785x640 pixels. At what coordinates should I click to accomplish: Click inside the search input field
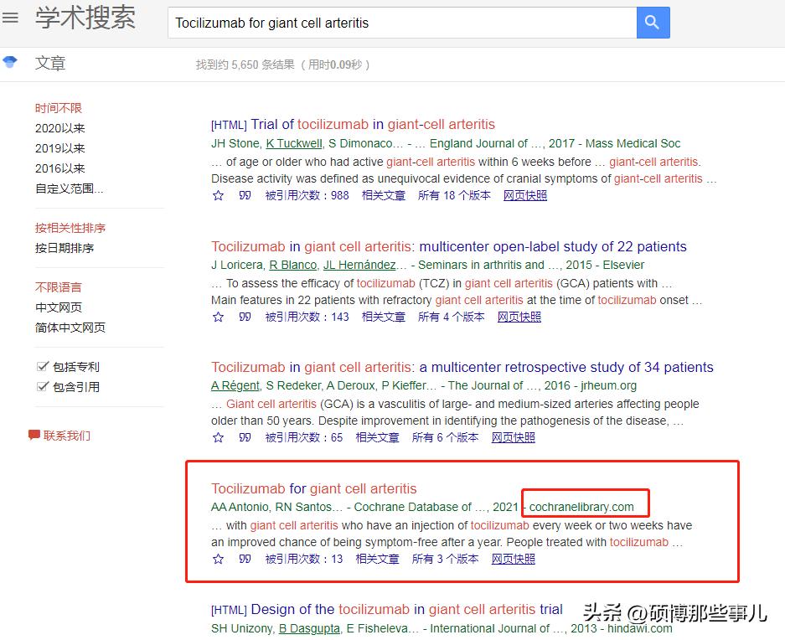point(402,21)
